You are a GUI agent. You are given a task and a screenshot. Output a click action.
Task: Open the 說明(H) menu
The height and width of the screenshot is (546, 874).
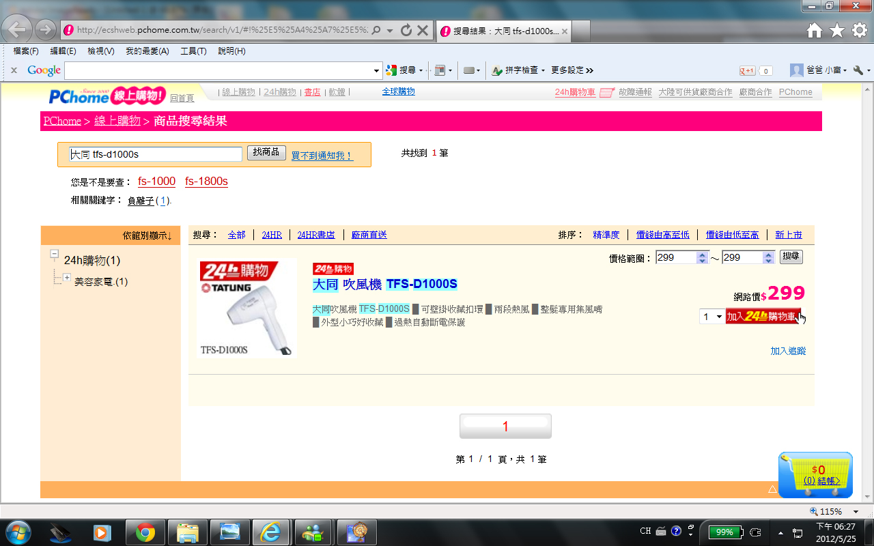[x=231, y=51]
